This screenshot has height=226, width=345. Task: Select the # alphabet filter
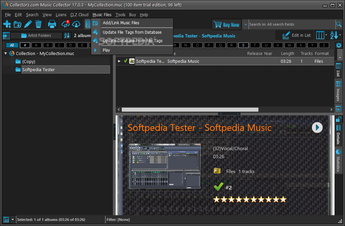(25, 45)
